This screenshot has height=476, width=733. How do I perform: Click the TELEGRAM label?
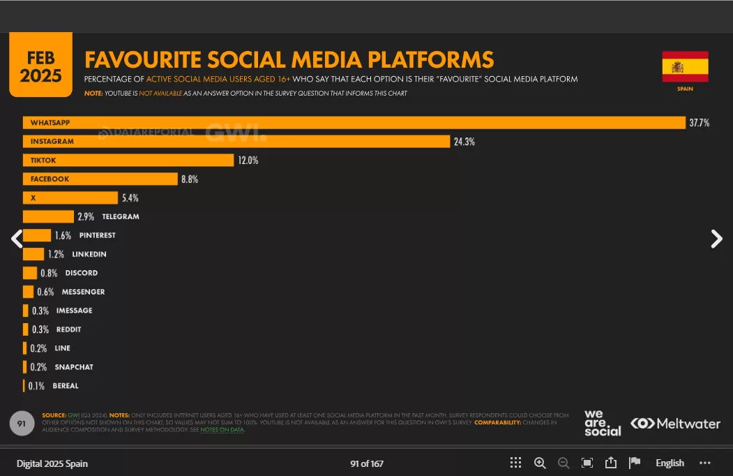click(121, 216)
